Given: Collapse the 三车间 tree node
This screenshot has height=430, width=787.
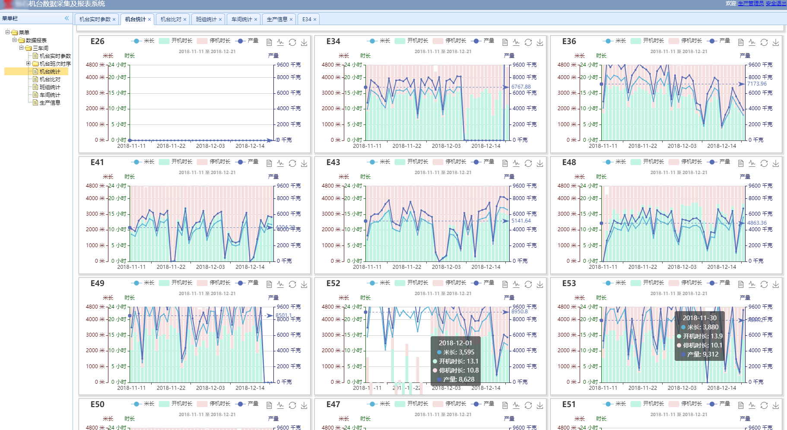Looking at the screenshot, I should click(x=21, y=48).
